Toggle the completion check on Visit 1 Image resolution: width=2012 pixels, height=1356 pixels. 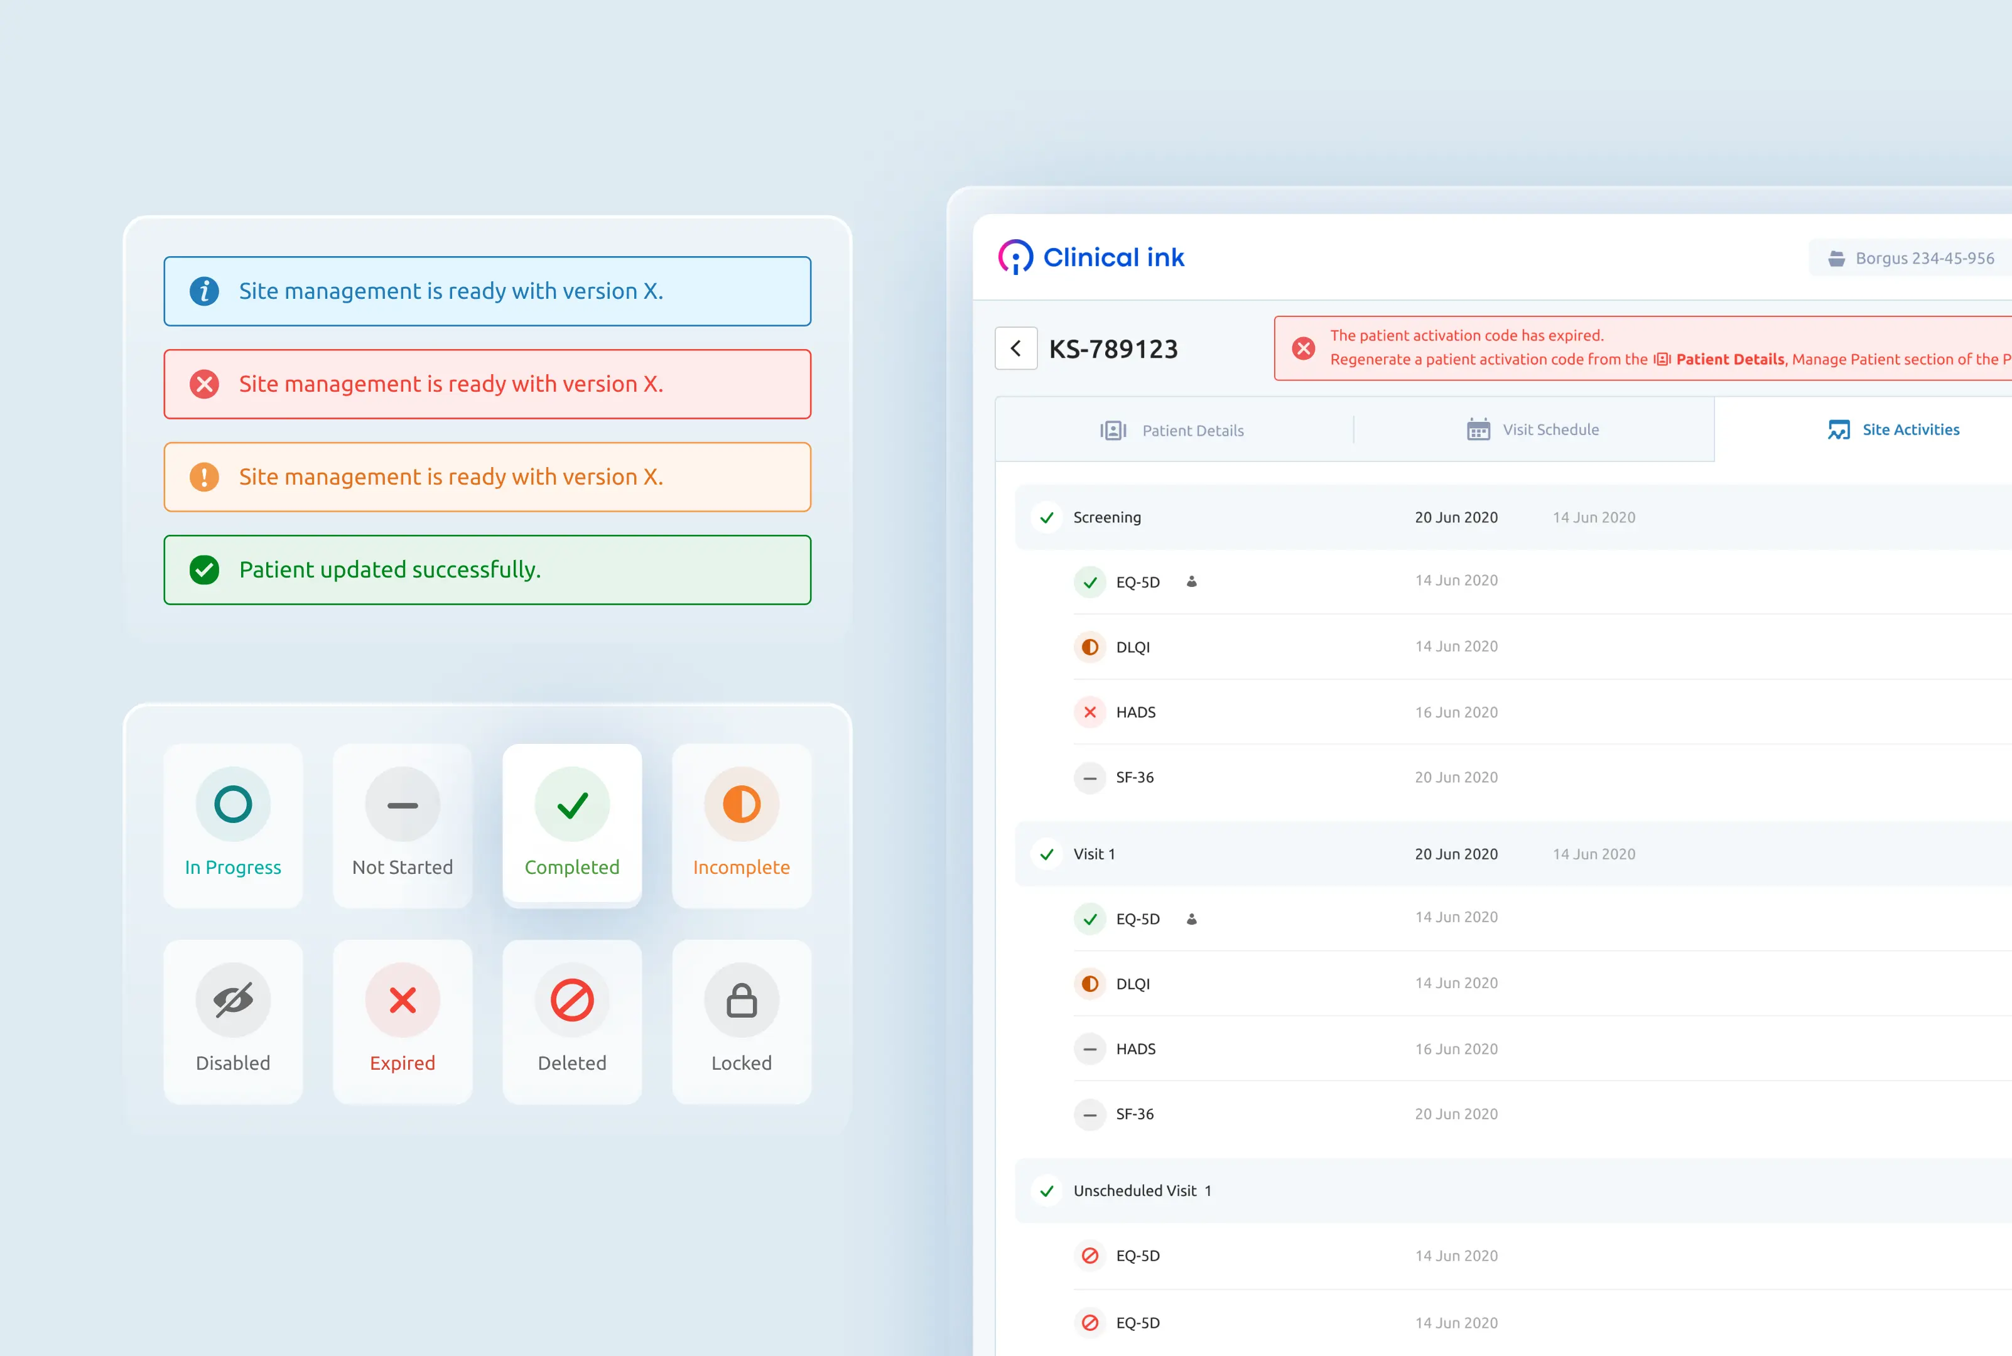pyautogui.click(x=1047, y=854)
